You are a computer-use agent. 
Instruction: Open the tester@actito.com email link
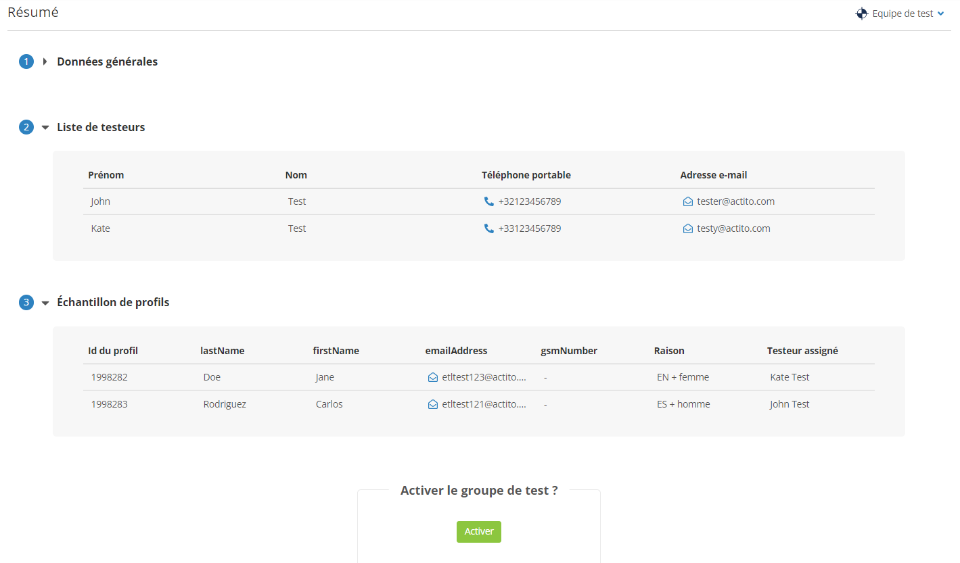click(x=736, y=201)
